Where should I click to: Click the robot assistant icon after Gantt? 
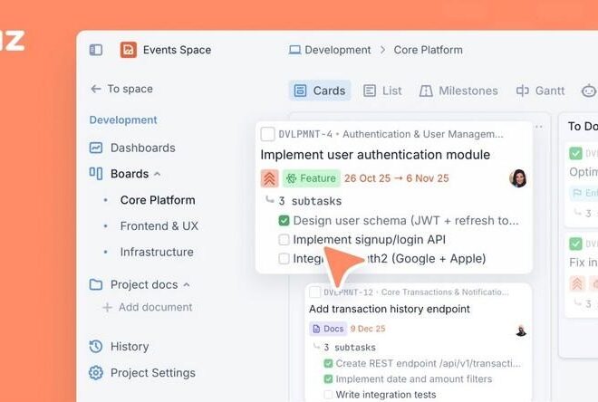589,91
